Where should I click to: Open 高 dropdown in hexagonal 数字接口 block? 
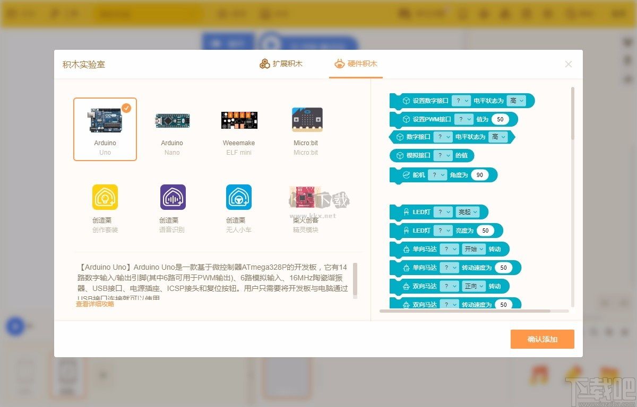[499, 137]
